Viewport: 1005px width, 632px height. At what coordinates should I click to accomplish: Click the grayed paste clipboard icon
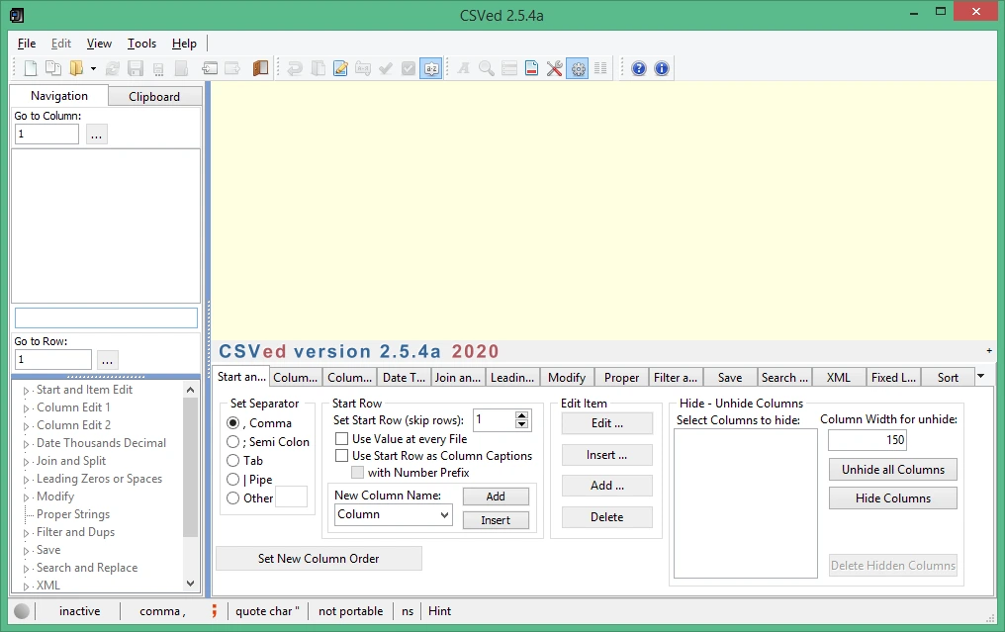pyautogui.click(x=318, y=68)
